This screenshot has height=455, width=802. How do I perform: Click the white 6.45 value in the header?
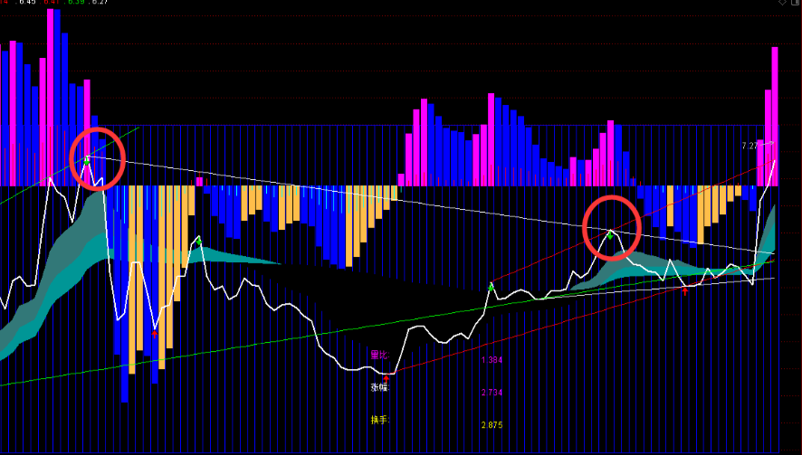28,2
